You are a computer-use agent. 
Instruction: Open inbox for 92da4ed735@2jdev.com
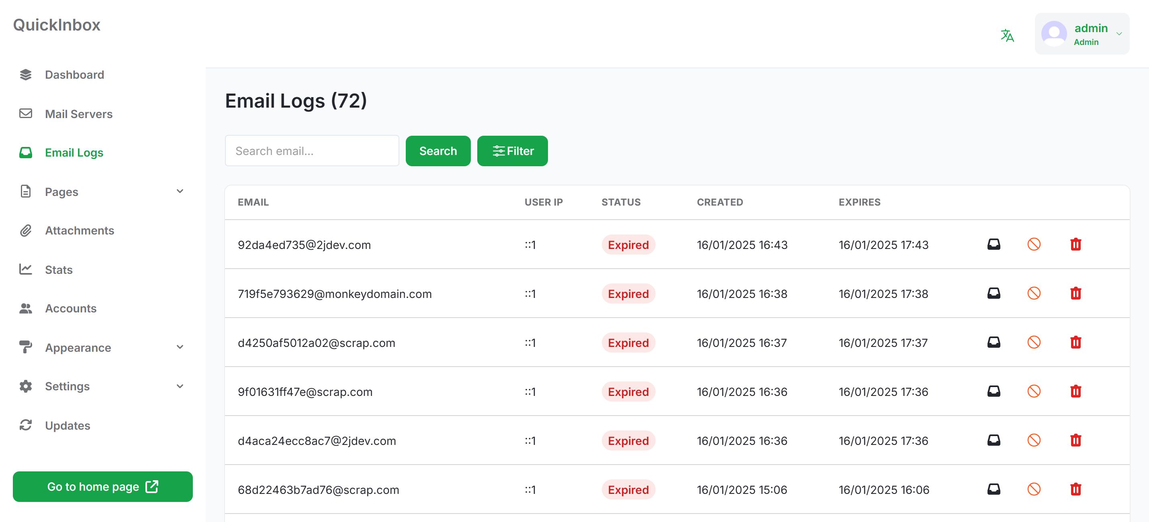[x=994, y=244]
